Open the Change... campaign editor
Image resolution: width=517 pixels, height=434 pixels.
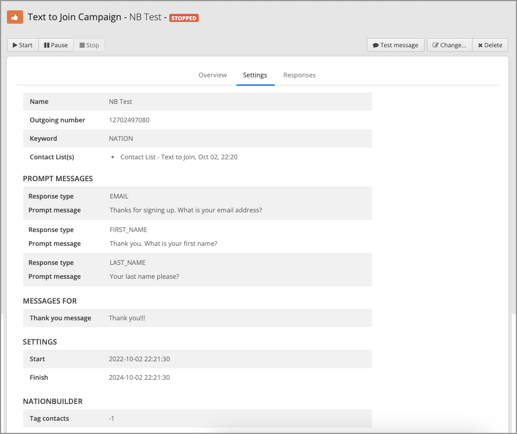[449, 45]
